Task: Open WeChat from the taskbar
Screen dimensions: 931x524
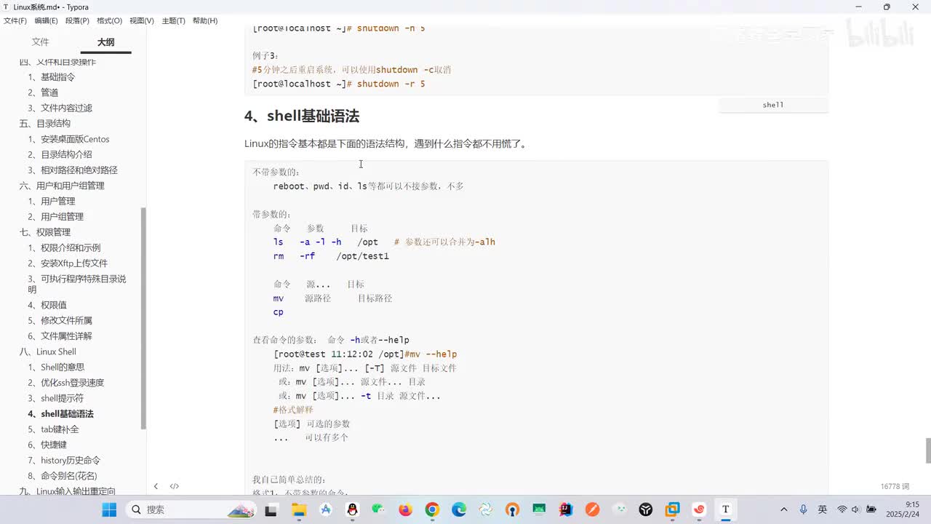Action: (x=378, y=509)
